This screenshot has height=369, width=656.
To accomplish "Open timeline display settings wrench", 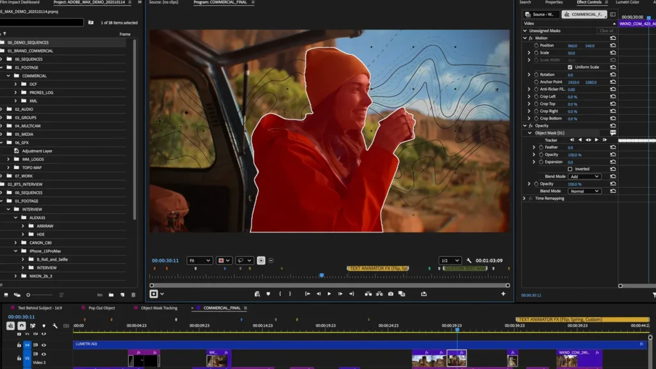I will [x=55, y=325].
